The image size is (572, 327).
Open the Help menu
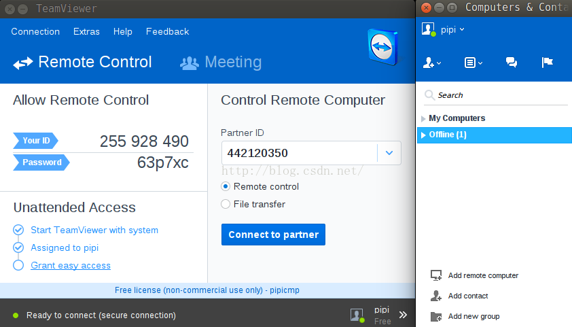(122, 32)
